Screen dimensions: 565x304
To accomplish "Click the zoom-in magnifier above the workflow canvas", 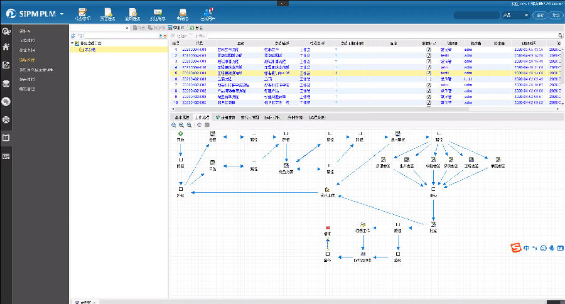I will [182, 124].
